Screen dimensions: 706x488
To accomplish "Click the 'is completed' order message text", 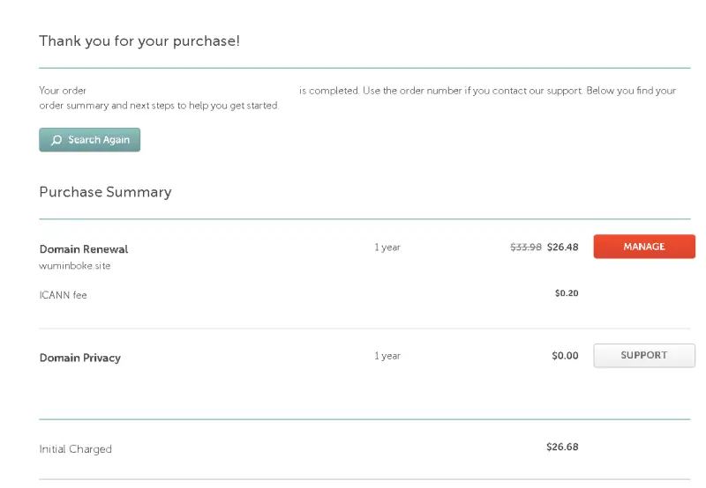I will tap(328, 91).
